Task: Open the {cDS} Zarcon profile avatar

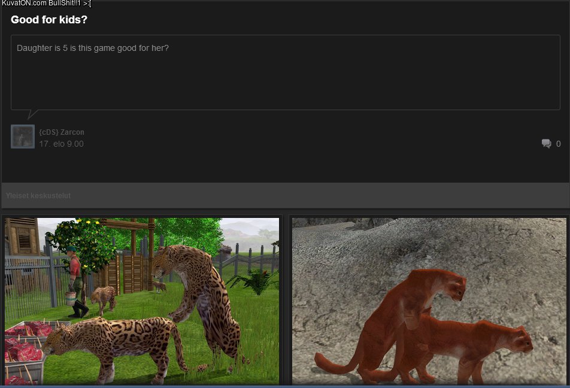Action: click(23, 137)
